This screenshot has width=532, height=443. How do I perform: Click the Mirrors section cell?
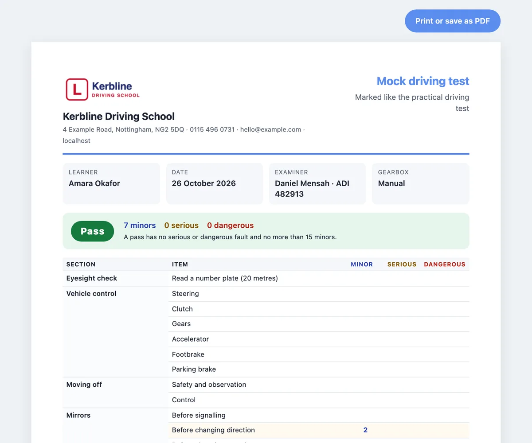[x=116, y=425]
